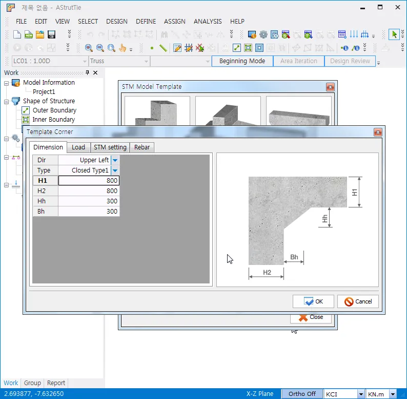Open the FILE menu
Image resolution: width=407 pixels, height=399 pixels.
(22, 22)
